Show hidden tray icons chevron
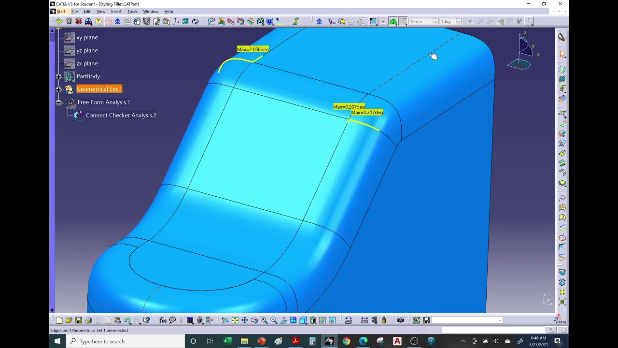 pyautogui.click(x=463, y=341)
